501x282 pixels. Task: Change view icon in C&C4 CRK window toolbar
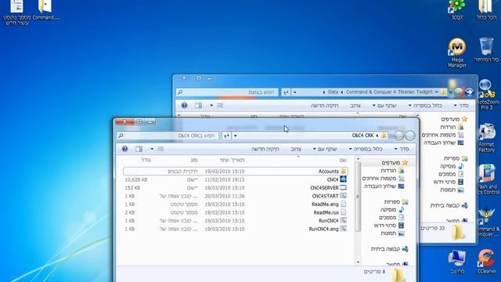(x=160, y=149)
